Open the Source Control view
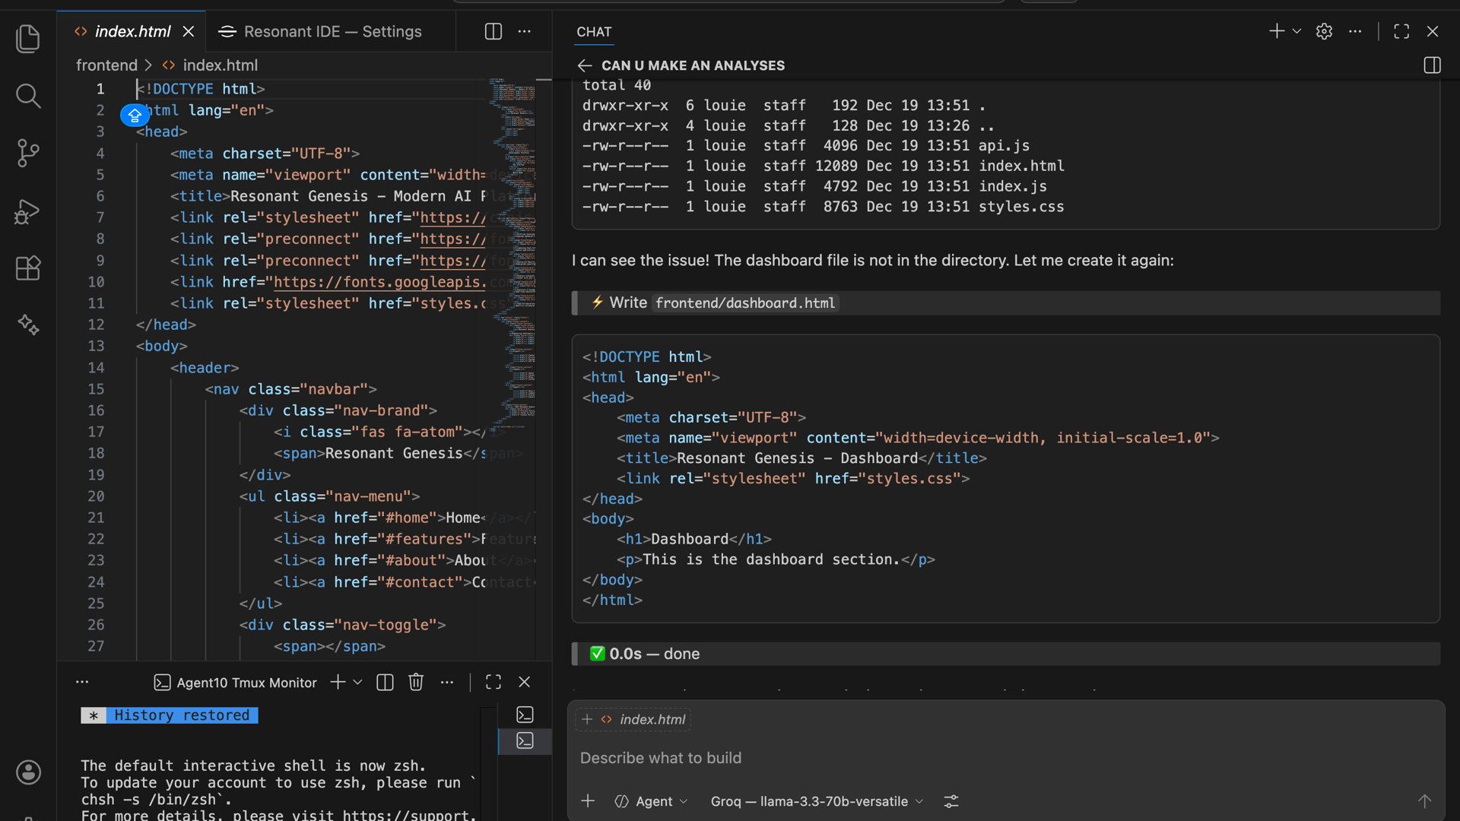This screenshot has width=1460, height=821. click(x=28, y=153)
